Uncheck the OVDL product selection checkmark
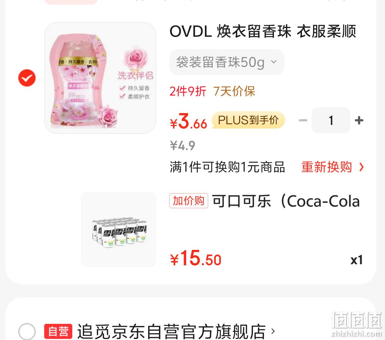Viewport: 385px width, 340px height. 27,78
